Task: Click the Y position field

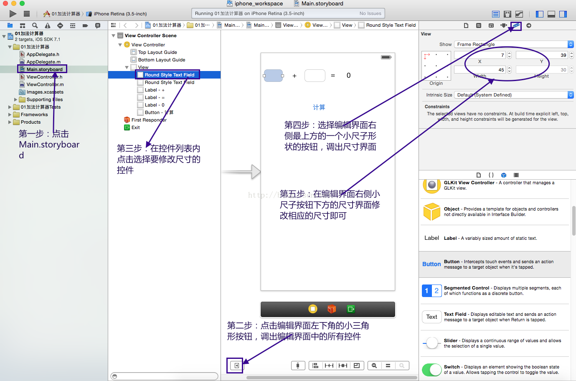Action: (x=542, y=55)
